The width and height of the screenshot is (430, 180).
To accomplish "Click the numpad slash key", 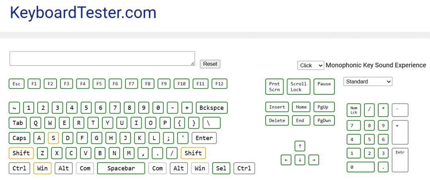I will [x=369, y=110].
